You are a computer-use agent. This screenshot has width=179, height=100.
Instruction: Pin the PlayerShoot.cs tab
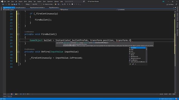point(12,7)
